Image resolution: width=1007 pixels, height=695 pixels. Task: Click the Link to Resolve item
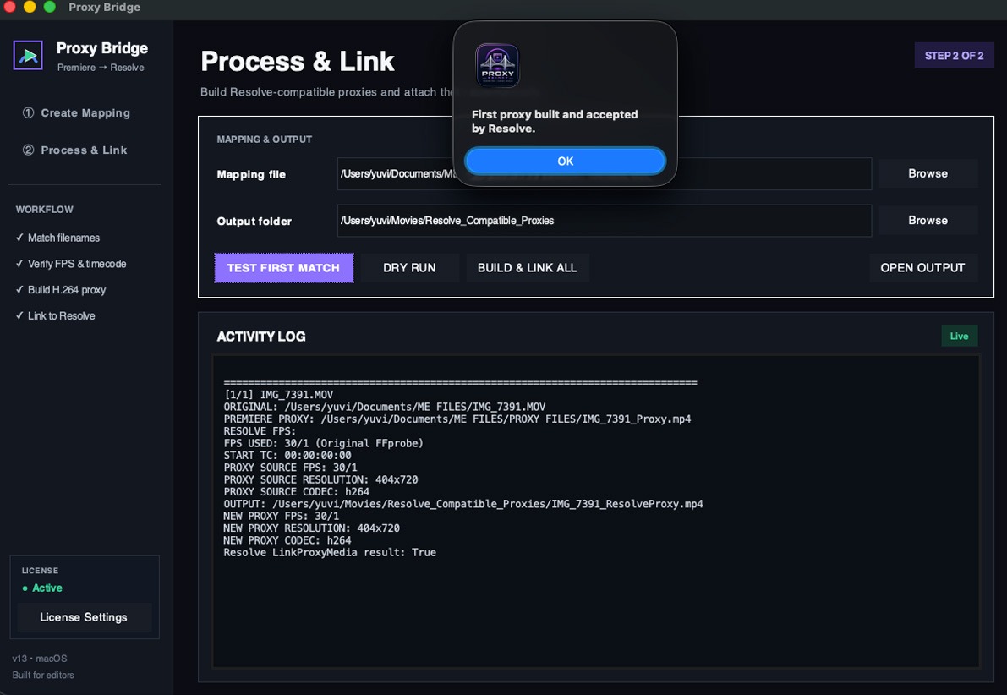55,316
